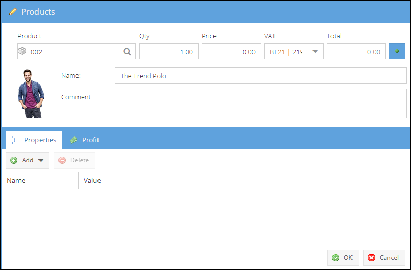
Task: Select the Total amount field
Action: (356, 51)
